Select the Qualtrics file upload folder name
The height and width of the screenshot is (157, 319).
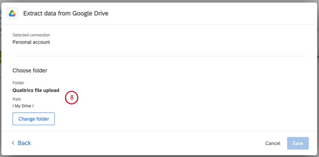pyautogui.click(x=36, y=90)
